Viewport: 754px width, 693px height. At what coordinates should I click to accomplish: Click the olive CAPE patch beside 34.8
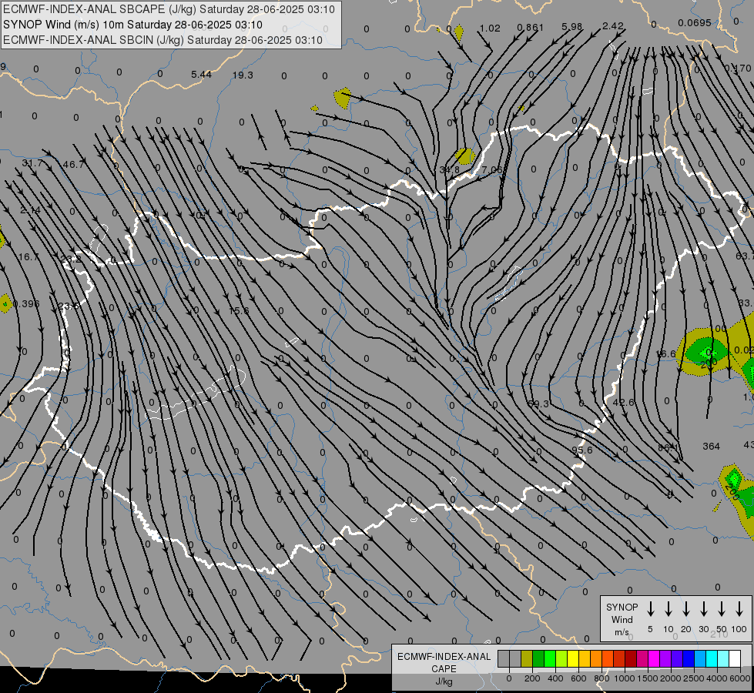click(464, 156)
